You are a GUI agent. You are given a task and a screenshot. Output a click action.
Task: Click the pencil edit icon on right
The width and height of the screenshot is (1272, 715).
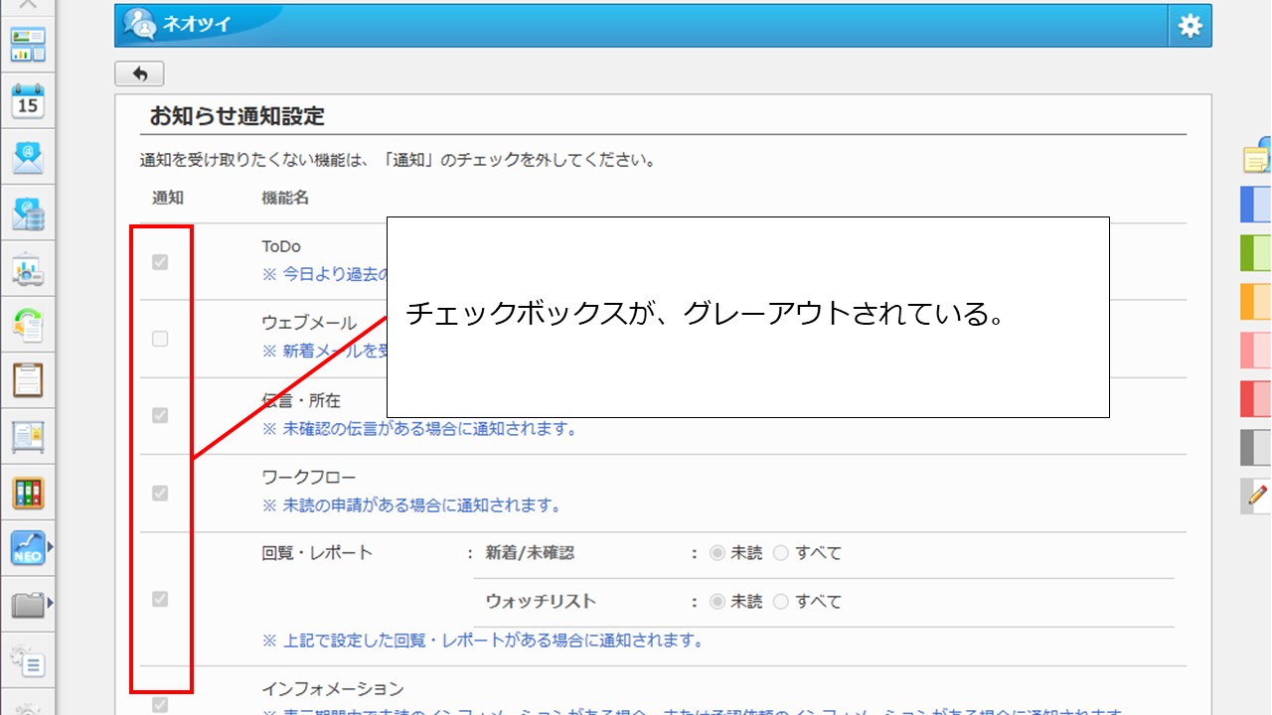(1258, 494)
